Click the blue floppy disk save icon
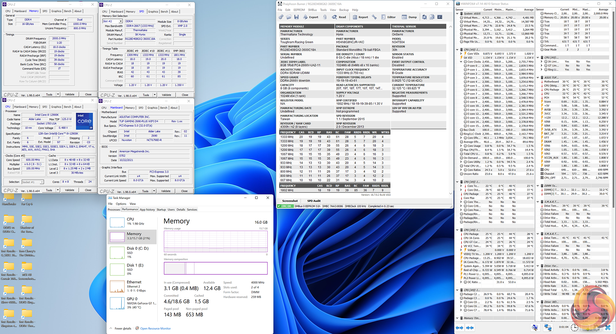The height and width of the screenshot is (334, 616). [x=296, y=17]
